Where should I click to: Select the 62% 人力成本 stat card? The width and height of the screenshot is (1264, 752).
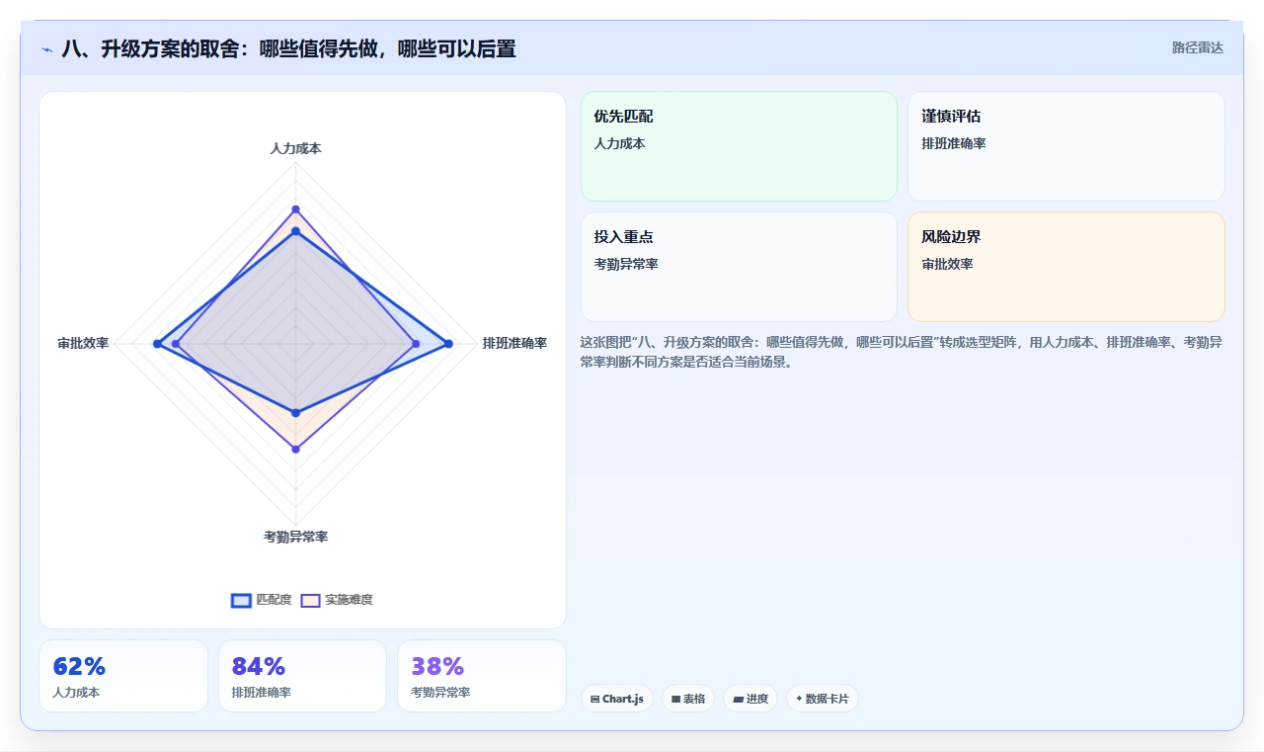point(123,676)
